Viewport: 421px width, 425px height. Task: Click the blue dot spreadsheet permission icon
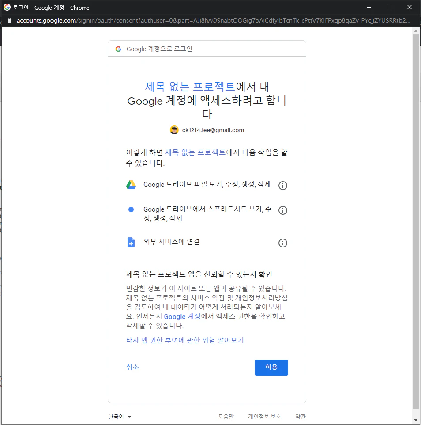(131, 209)
